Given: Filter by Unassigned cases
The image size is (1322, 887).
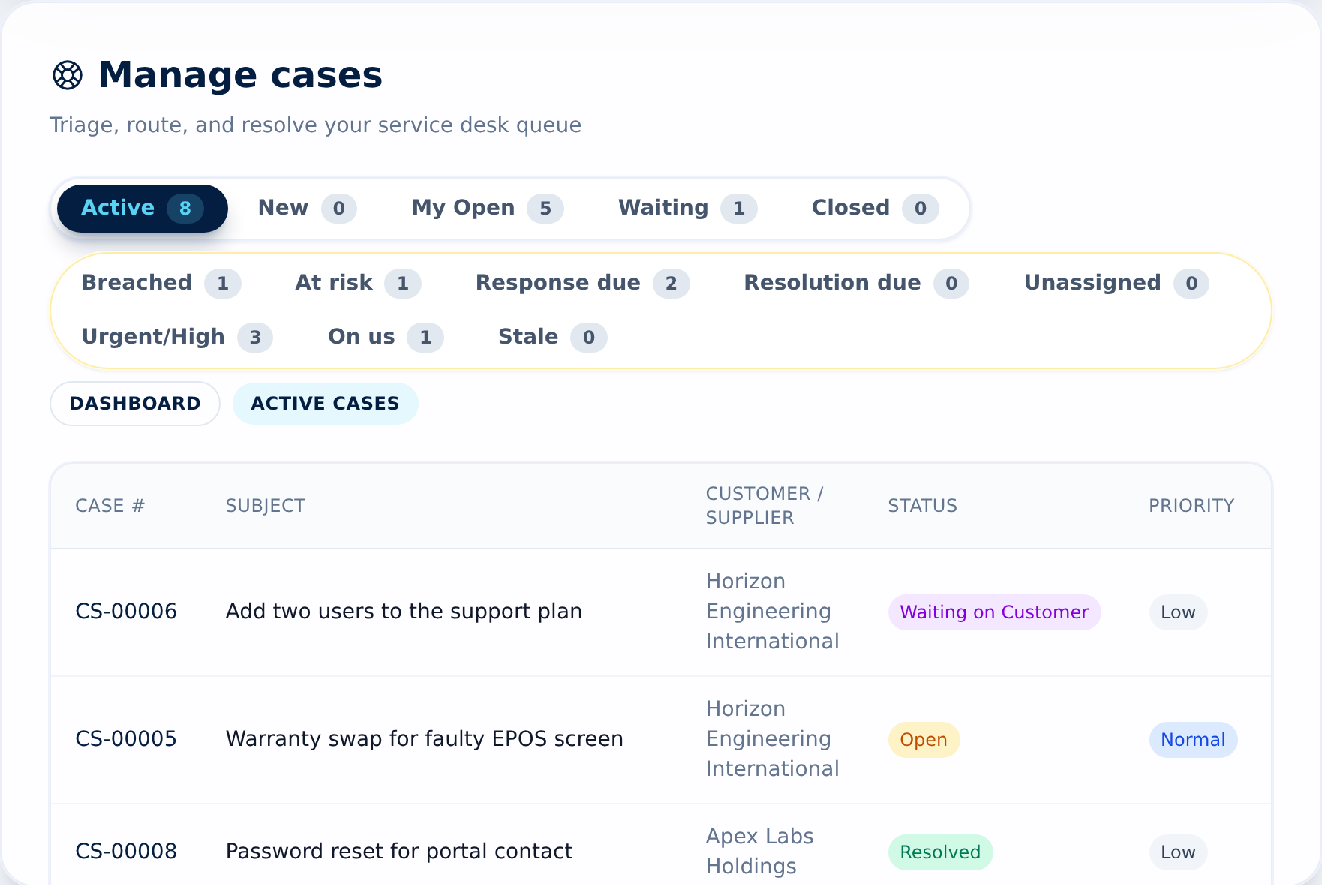Looking at the screenshot, I should tap(1116, 283).
